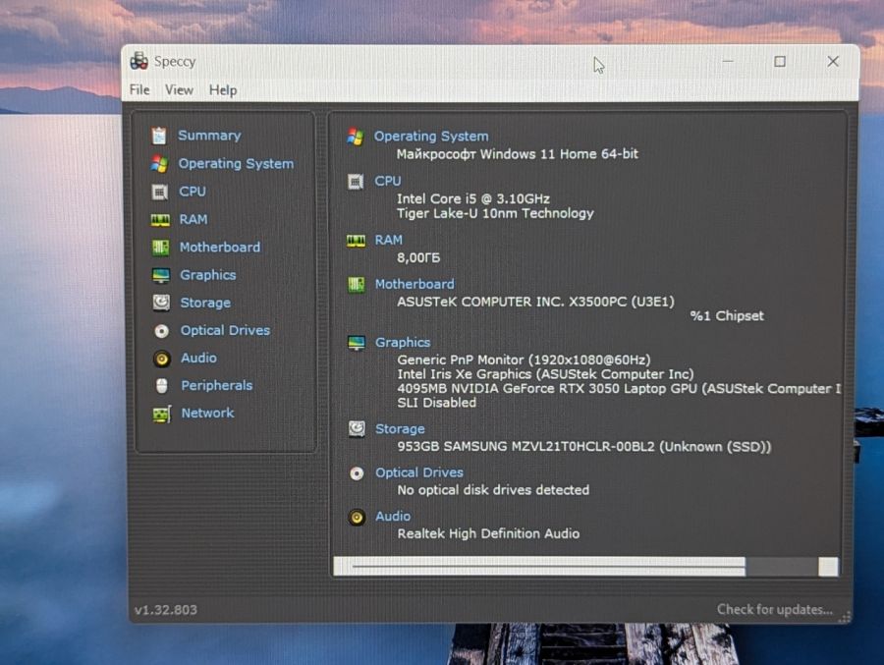The image size is (884, 665).
Task: Click Generic PnP Monitor line
Action: 524,360
